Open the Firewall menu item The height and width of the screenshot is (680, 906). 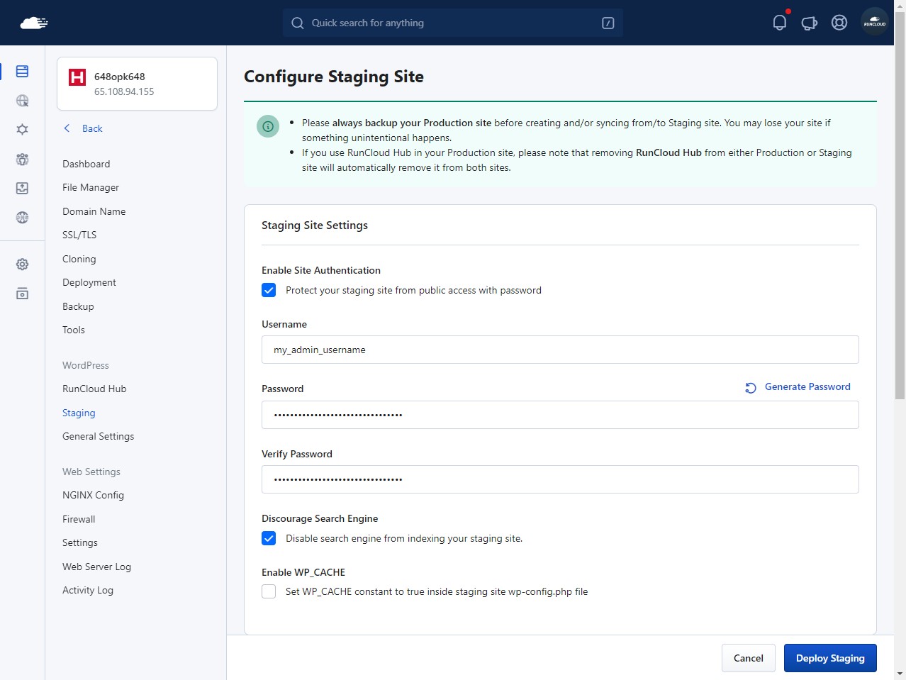coord(79,519)
